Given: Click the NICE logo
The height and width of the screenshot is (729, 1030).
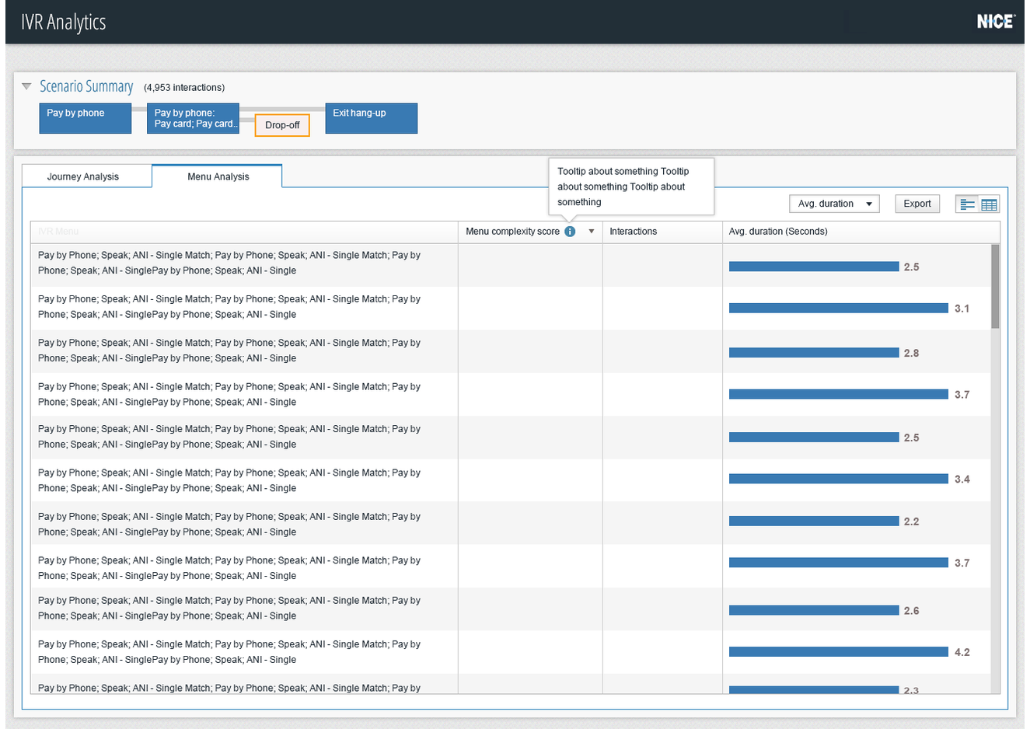Looking at the screenshot, I should point(996,22).
